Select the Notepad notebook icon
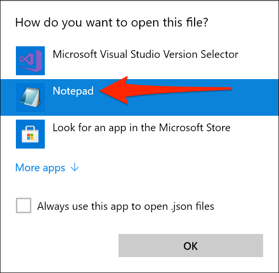This screenshot has height=273, width=279. point(30,97)
